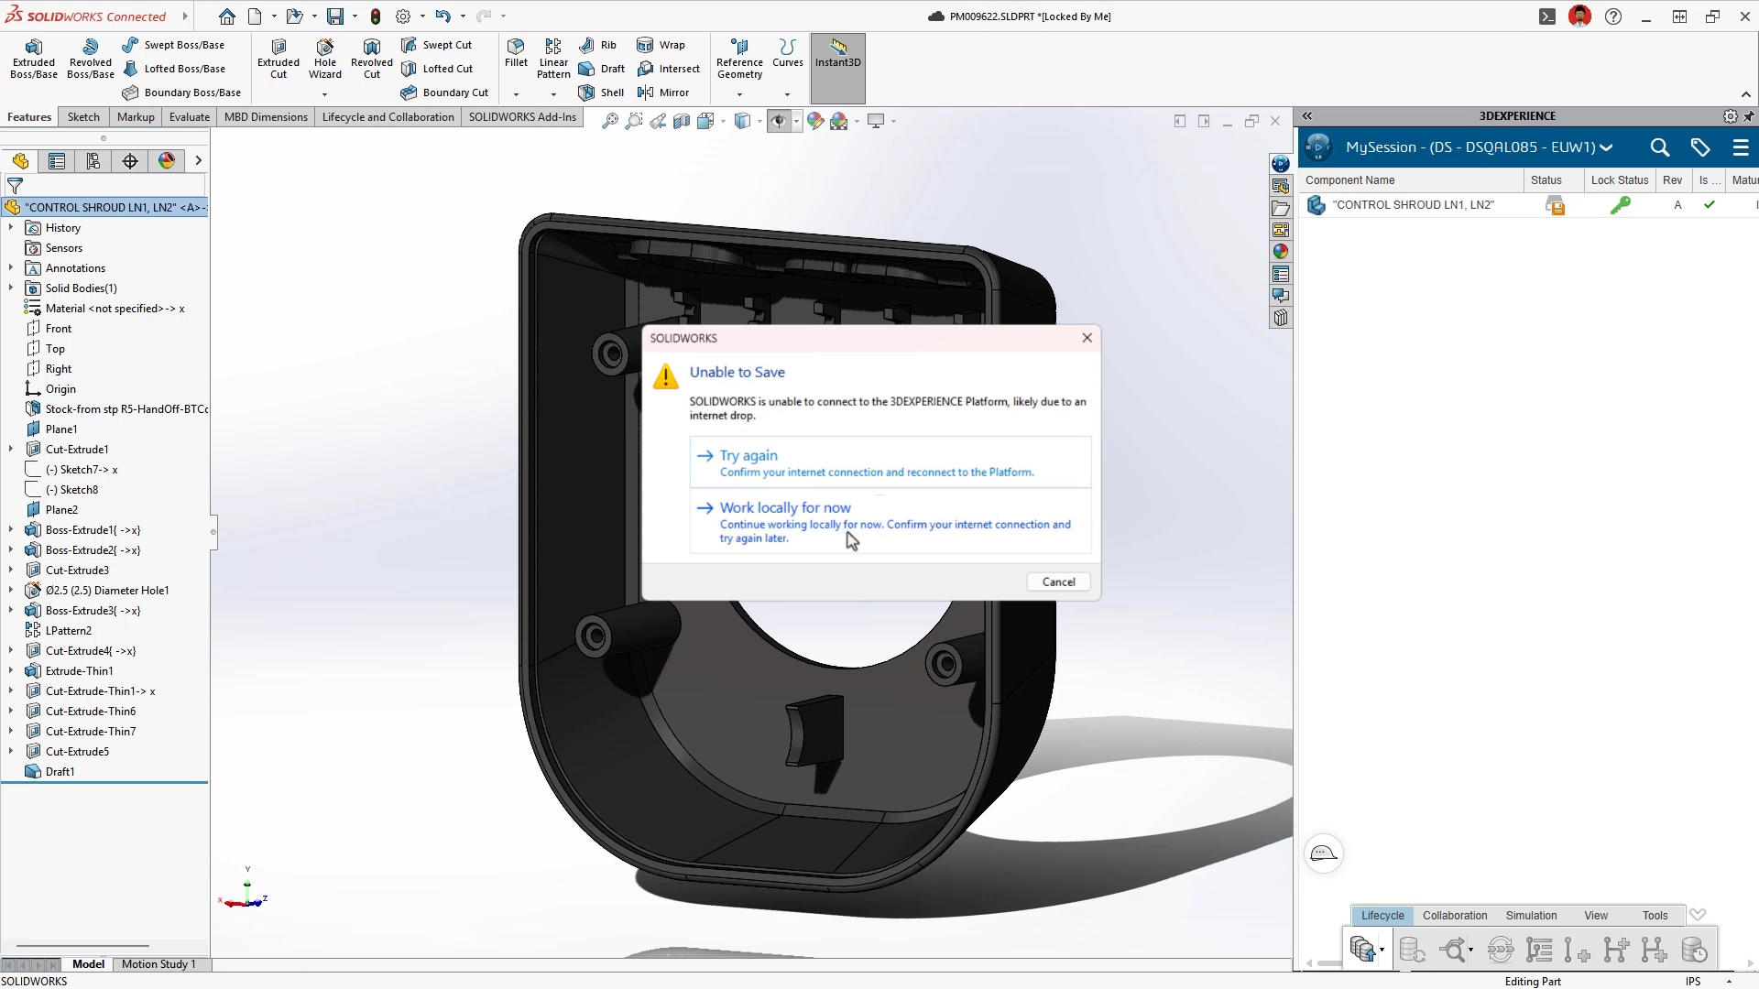Click the Cancel button in dialog

click(x=1058, y=582)
